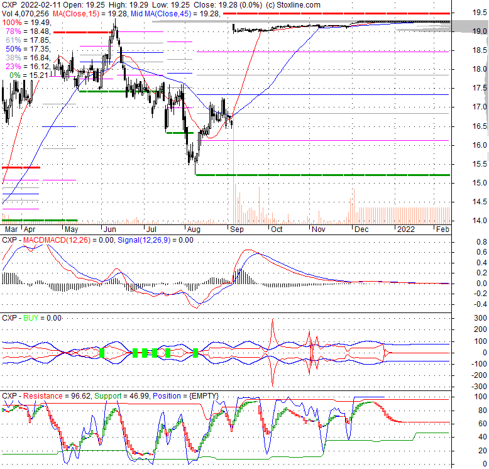Click the -0.4 MACD axis label

[x=480, y=304]
